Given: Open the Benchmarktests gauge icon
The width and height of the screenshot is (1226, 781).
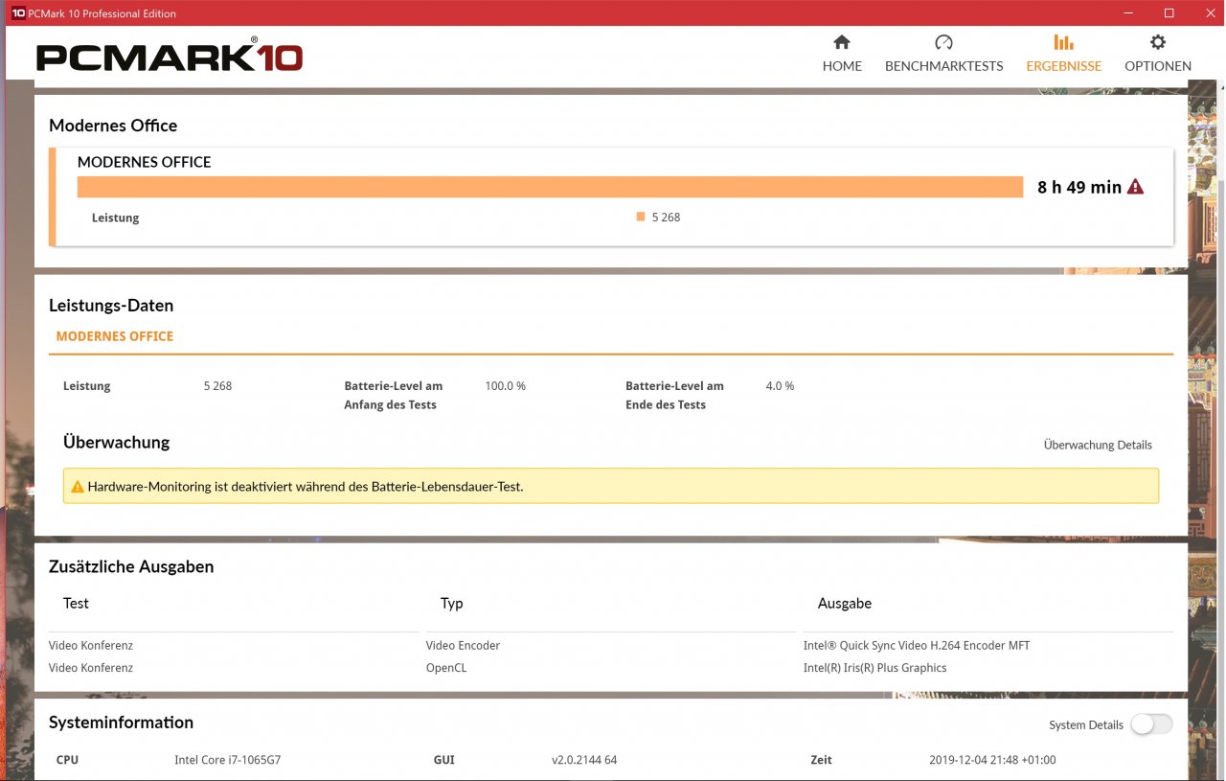Looking at the screenshot, I should [x=943, y=42].
